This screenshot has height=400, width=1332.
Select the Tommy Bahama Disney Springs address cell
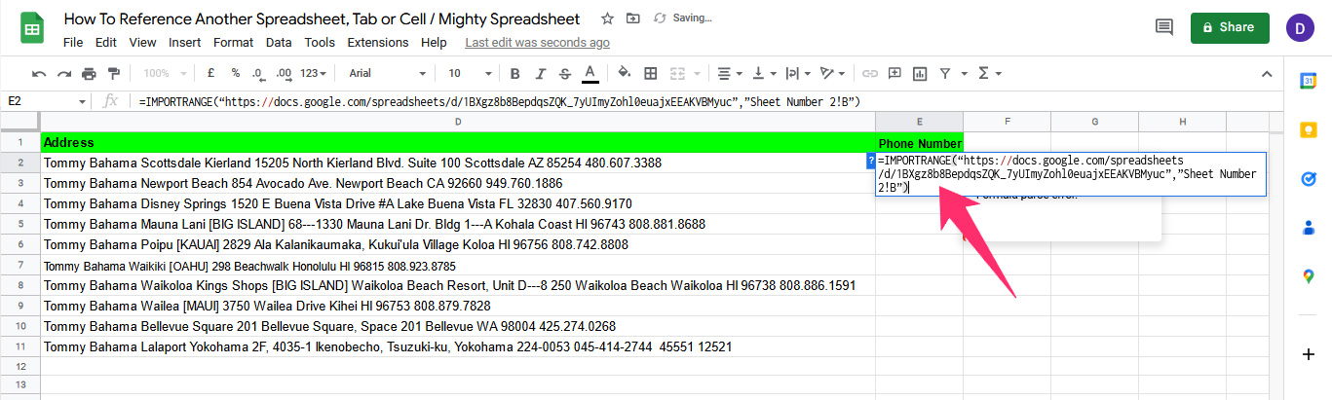(457, 203)
